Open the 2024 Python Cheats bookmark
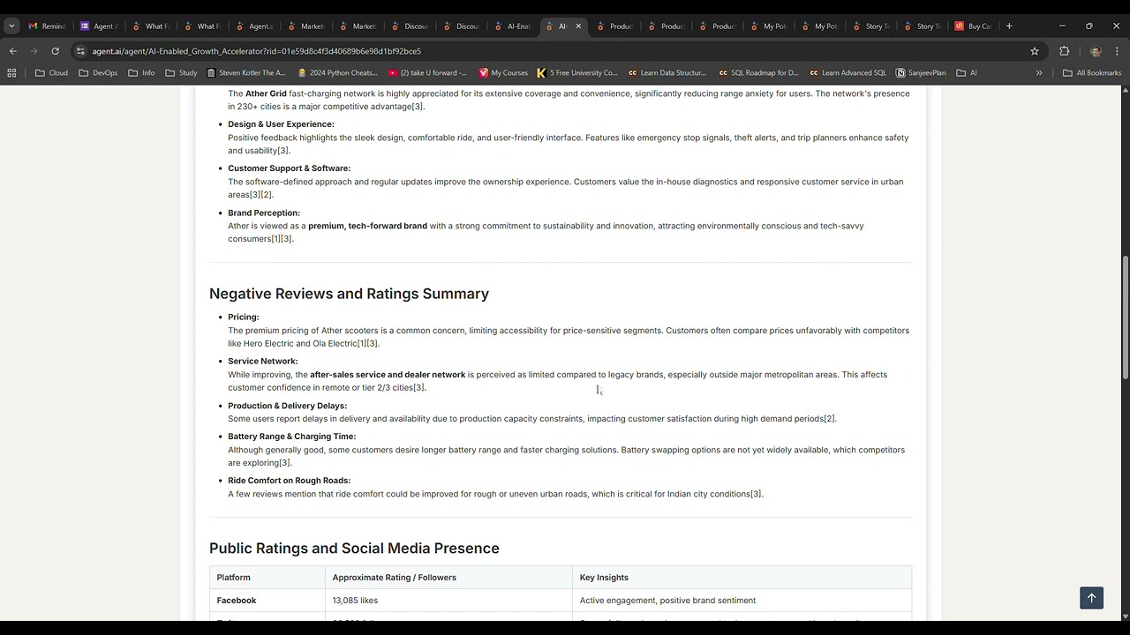 pos(337,72)
